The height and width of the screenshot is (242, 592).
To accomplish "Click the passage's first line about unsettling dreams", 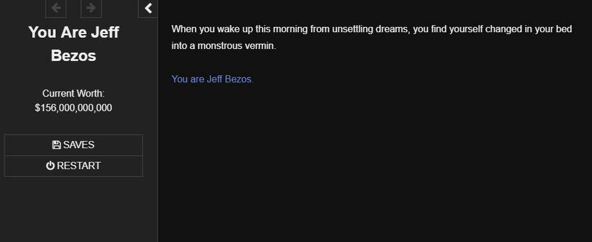I will [x=371, y=29].
